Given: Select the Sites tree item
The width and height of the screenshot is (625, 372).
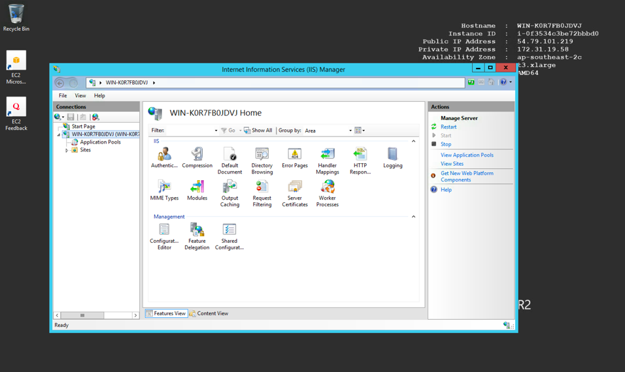Looking at the screenshot, I should (x=85, y=150).
